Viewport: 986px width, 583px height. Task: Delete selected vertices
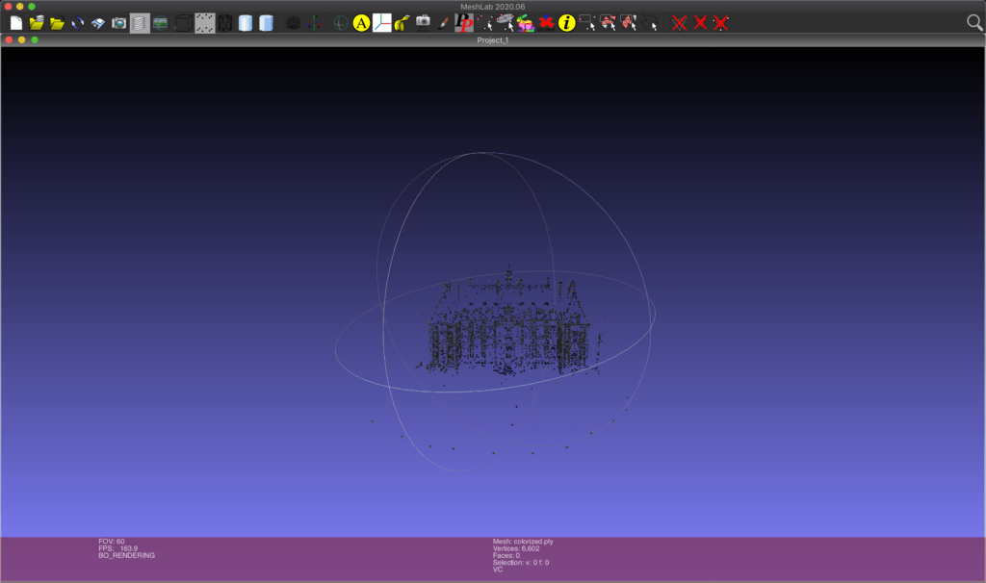click(679, 23)
